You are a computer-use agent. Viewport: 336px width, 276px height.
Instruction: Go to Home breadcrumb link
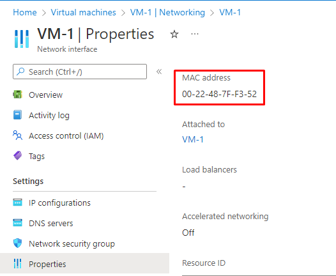point(25,12)
